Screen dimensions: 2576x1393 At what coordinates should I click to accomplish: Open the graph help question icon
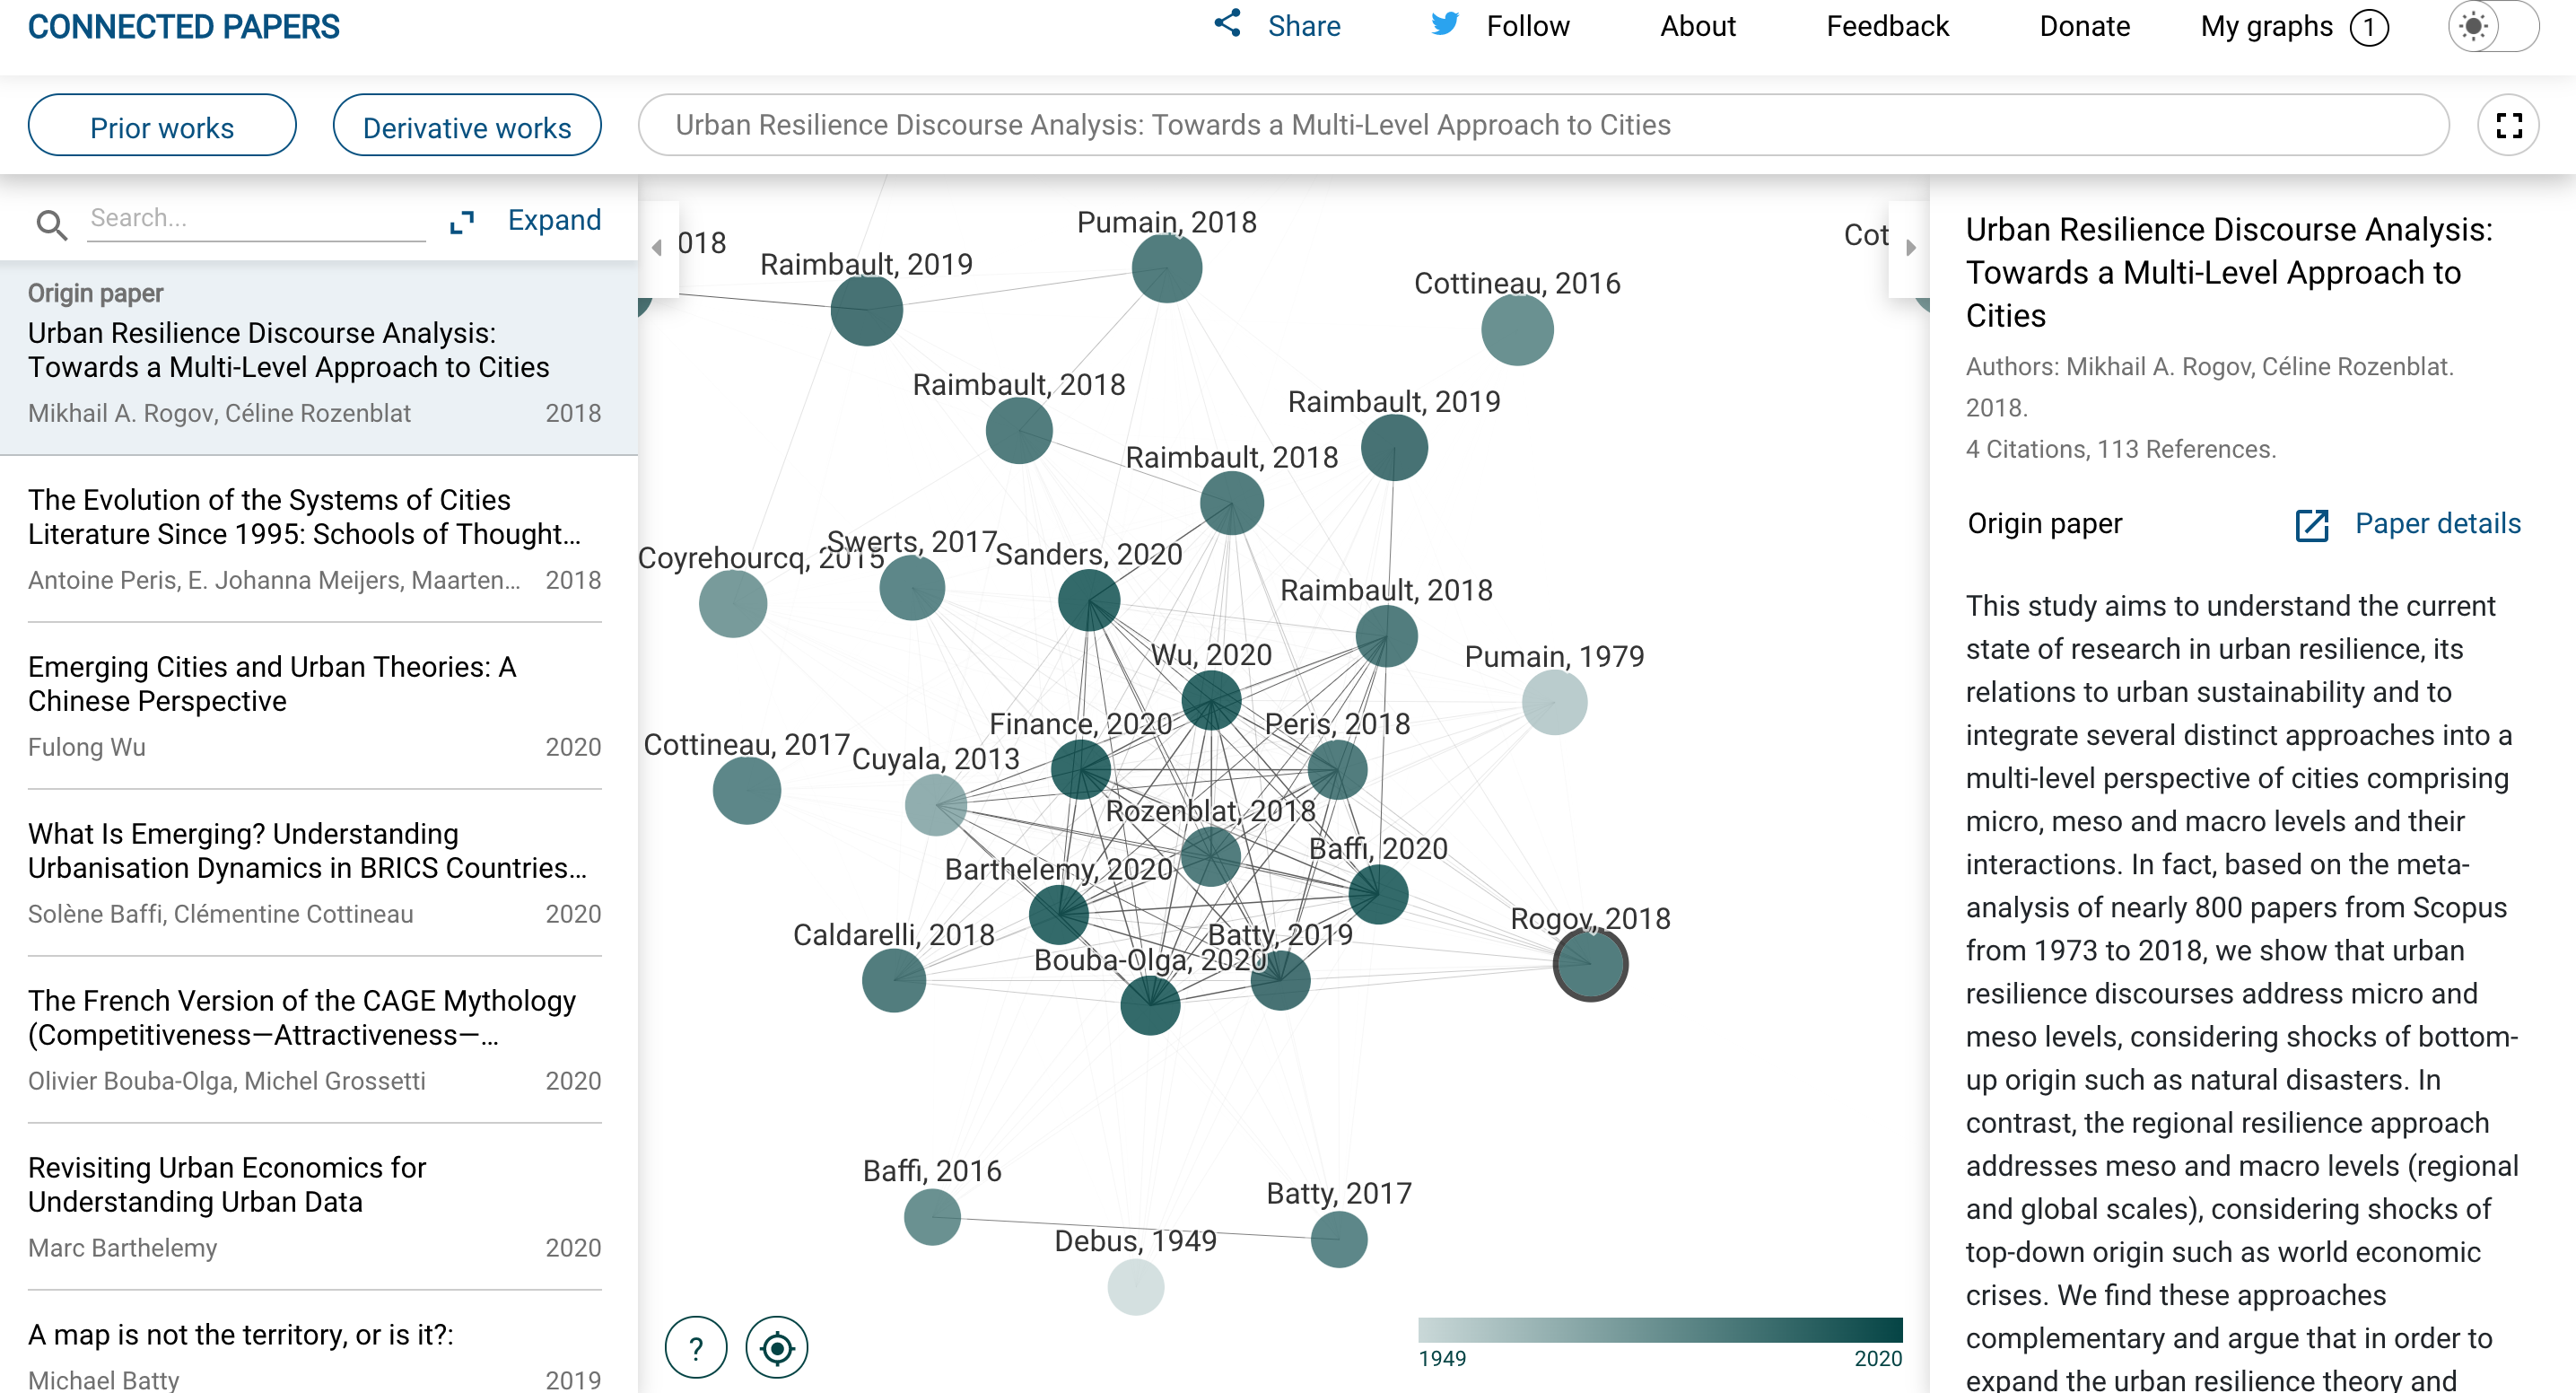click(x=696, y=1348)
